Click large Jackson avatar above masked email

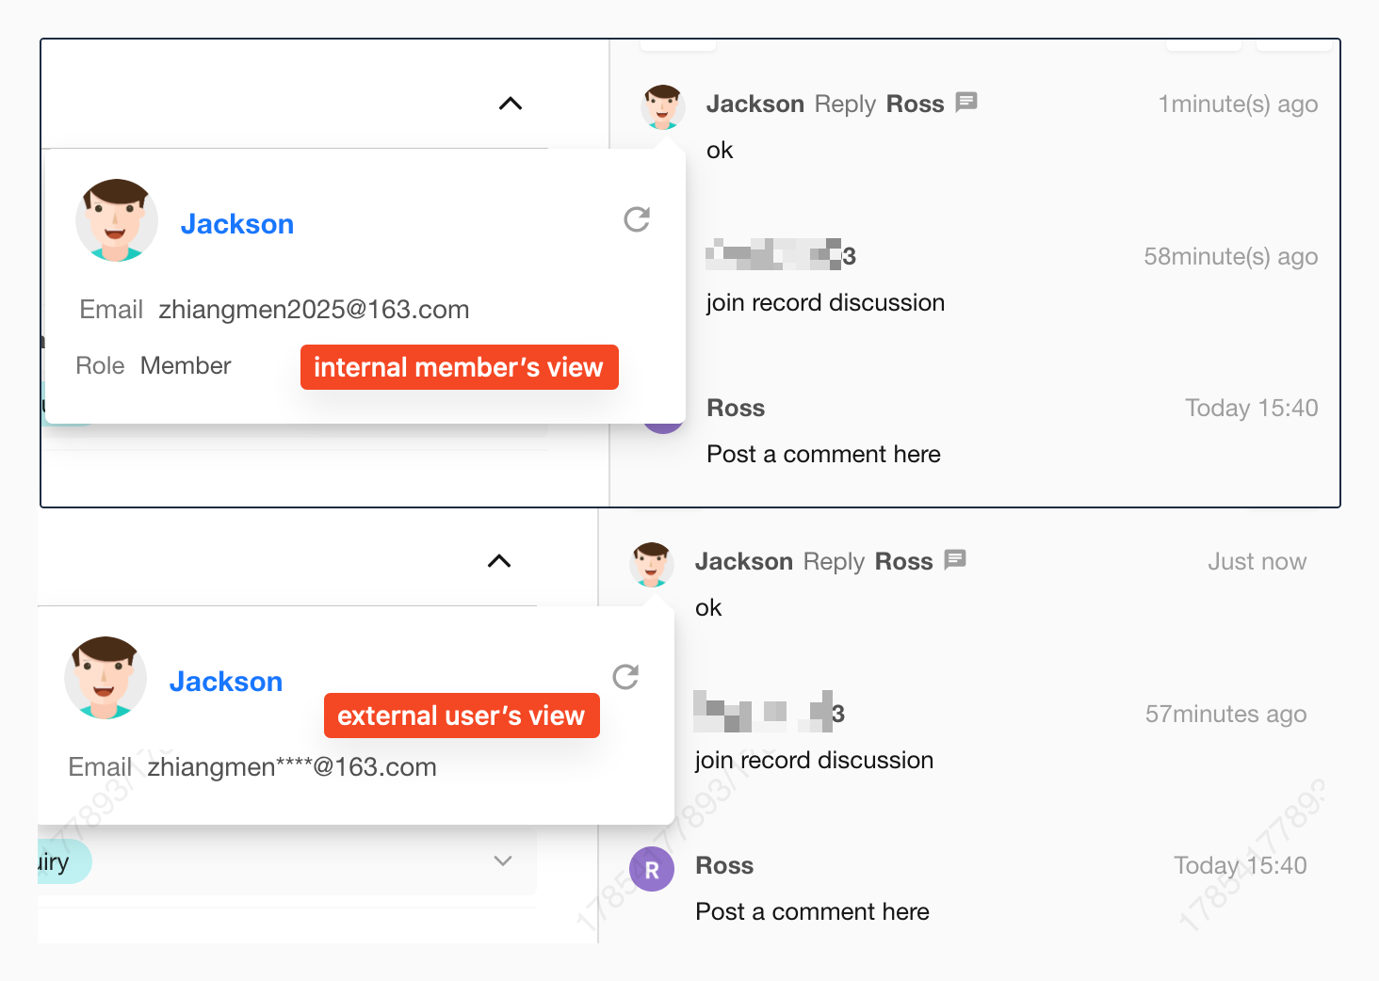[x=105, y=678]
